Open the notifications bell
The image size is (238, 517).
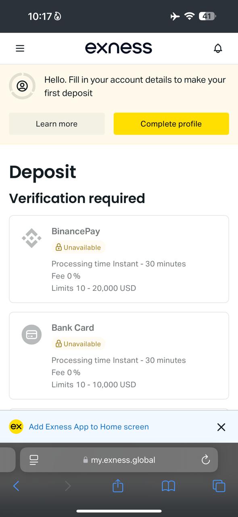click(x=218, y=48)
